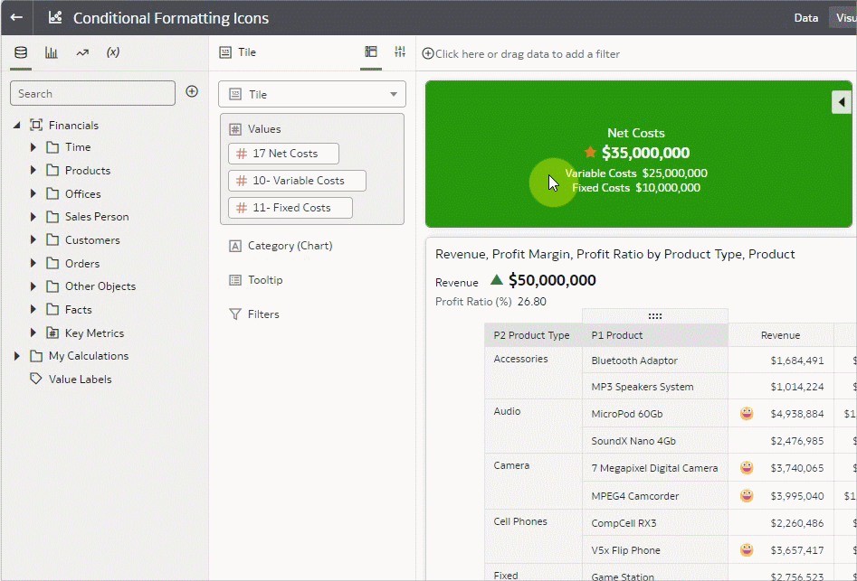Click the P1 Product column header
Image resolution: width=857 pixels, height=581 pixels.
coord(655,335)
